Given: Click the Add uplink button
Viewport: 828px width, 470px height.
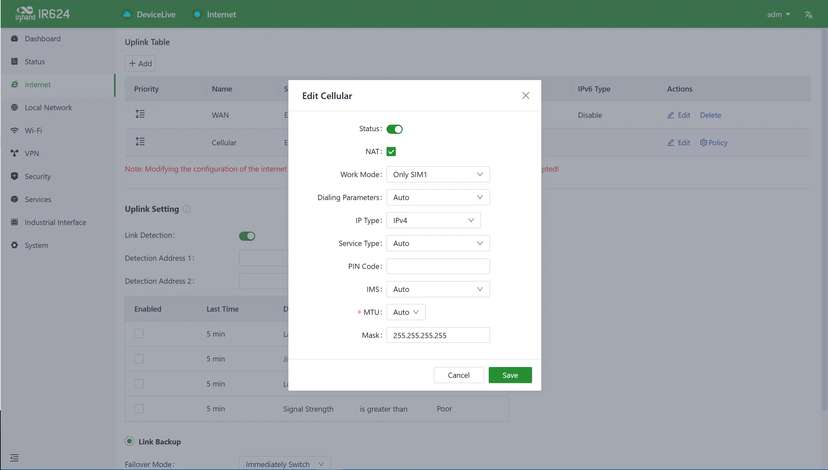Looking at the screenshot, I should click(x=140, y=64).
